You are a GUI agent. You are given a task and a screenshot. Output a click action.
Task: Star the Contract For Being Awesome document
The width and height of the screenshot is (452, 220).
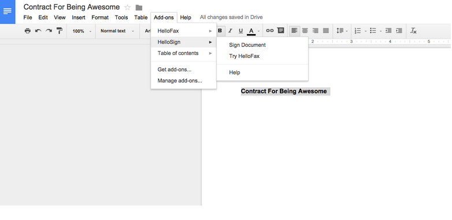coord(127,8)
